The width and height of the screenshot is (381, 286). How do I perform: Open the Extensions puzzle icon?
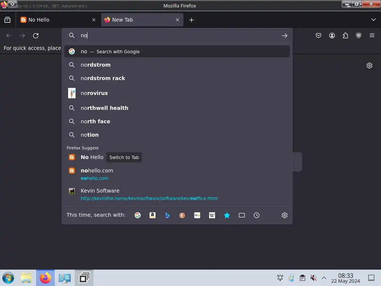tap(345, 36)
